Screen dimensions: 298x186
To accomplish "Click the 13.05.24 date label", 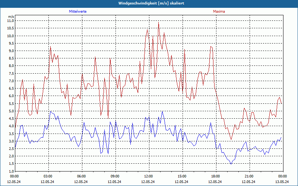I will tap(282, 182).
